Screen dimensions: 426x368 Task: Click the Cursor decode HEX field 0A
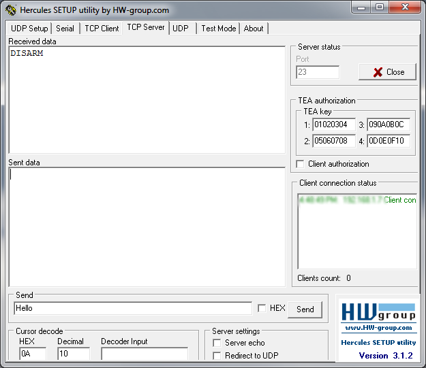[x=33, y=354]
